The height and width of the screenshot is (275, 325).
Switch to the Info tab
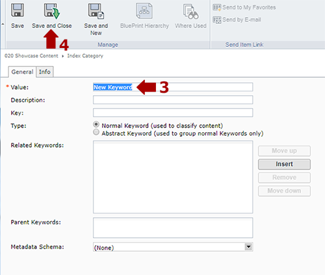tap(45, 72)
